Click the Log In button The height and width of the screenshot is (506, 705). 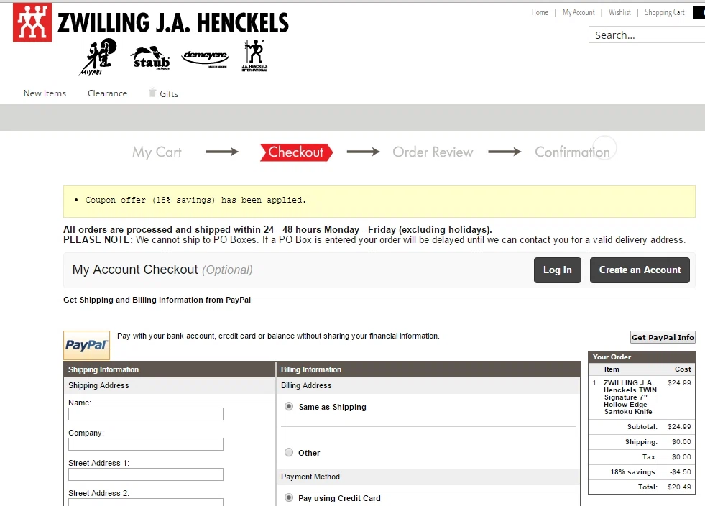pos(558,270)
